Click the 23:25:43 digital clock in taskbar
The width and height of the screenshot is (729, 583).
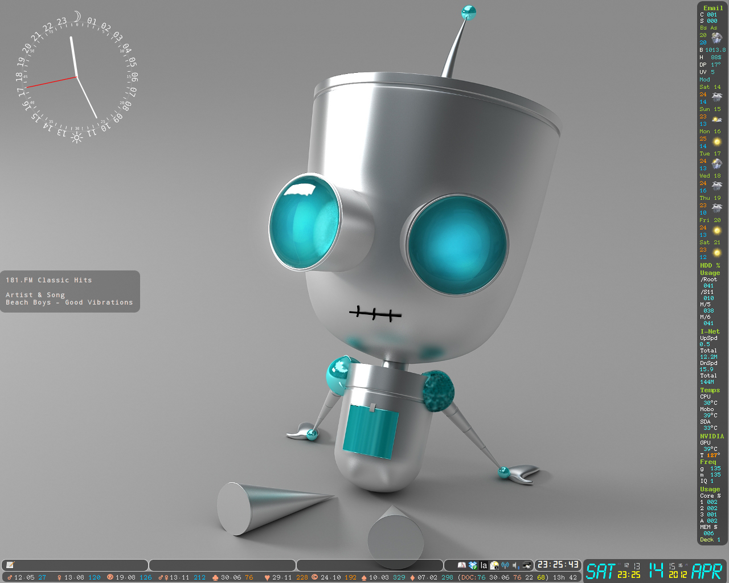(558, 565)
